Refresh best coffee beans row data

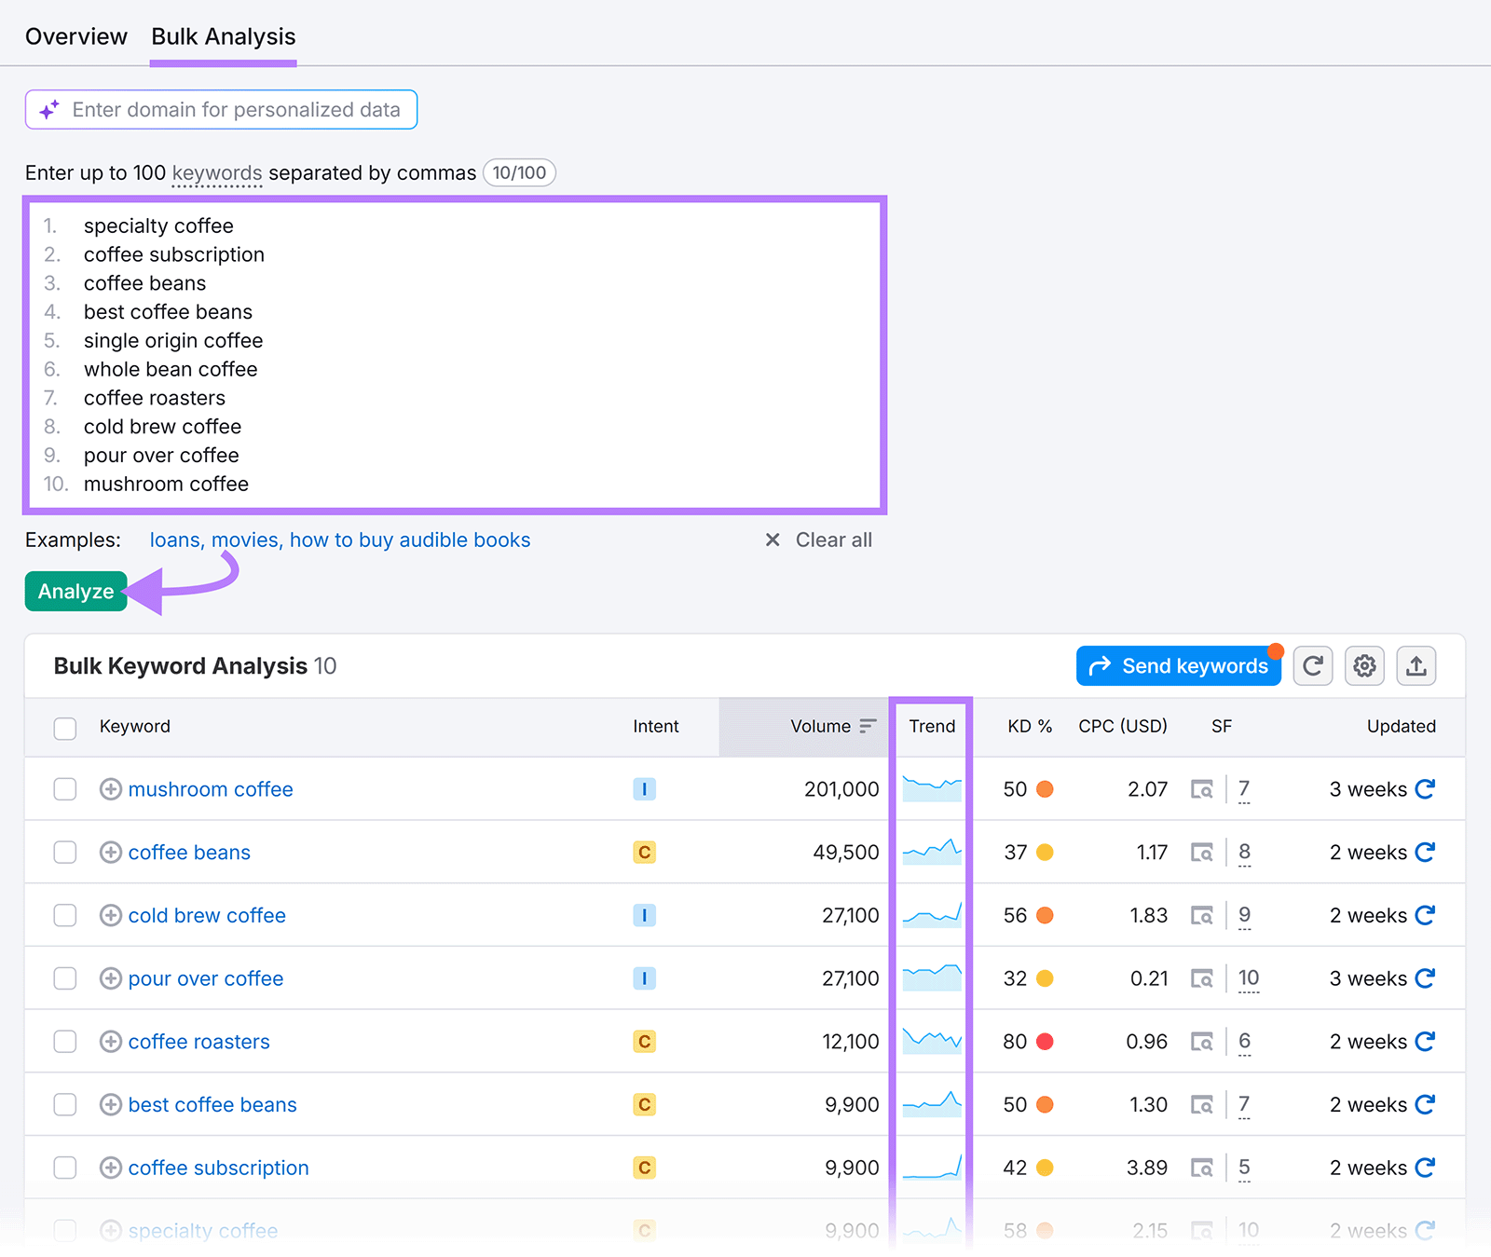click(1425, 1105)
